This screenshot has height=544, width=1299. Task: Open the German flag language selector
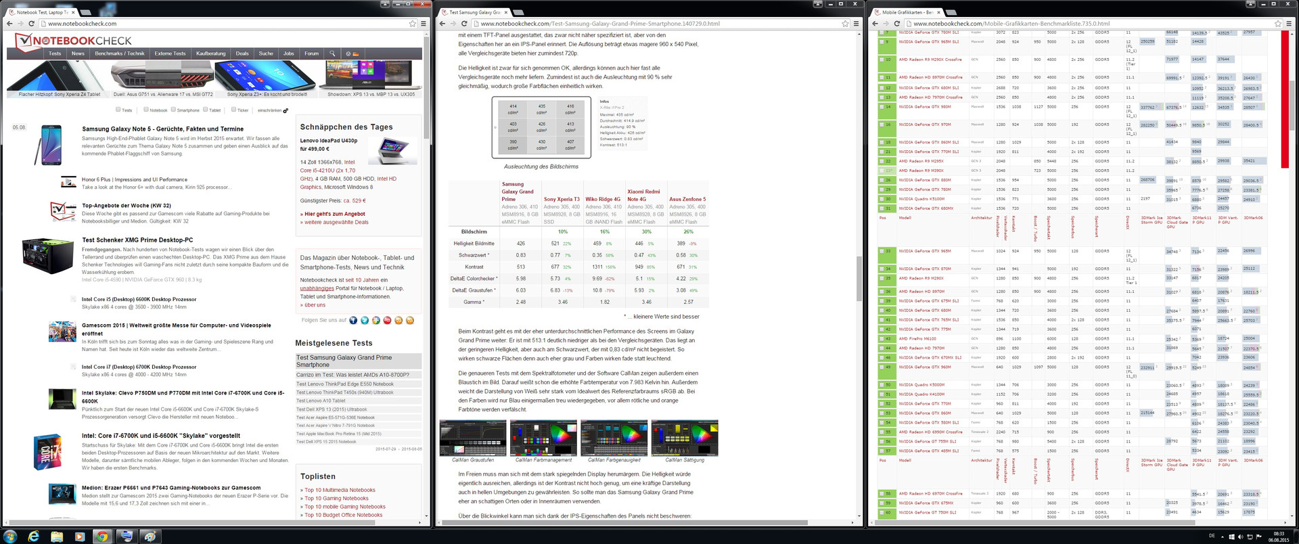click(355, 53)
